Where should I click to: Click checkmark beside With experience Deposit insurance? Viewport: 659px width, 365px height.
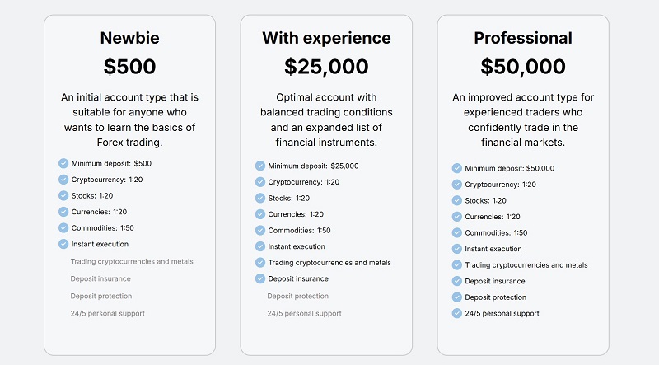260,278
